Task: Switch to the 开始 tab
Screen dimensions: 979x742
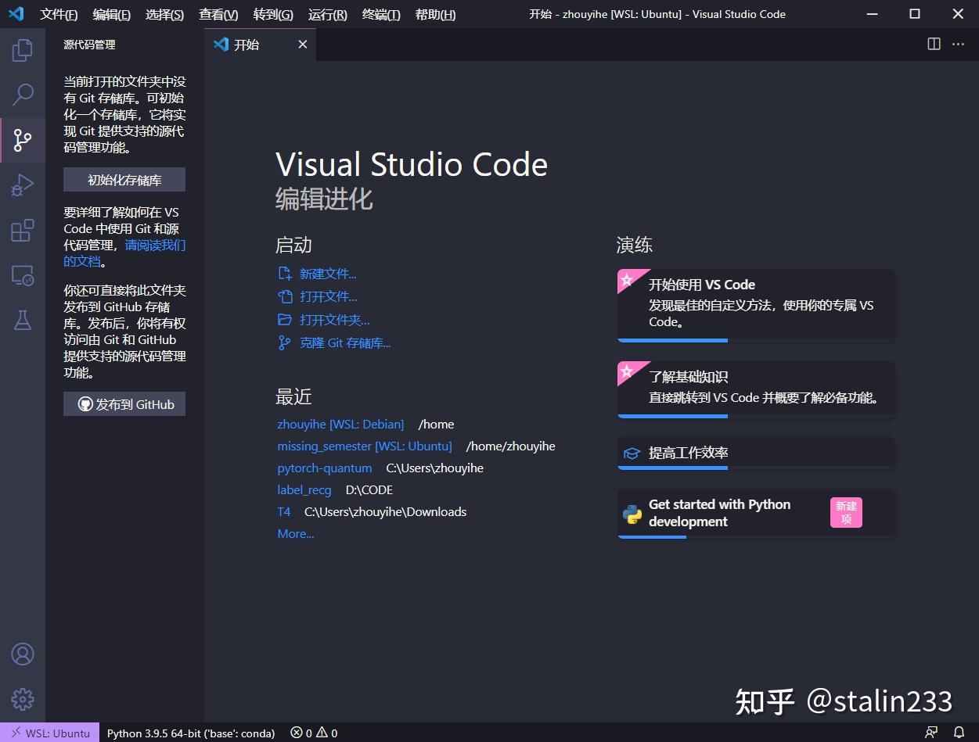Action: 246,45
